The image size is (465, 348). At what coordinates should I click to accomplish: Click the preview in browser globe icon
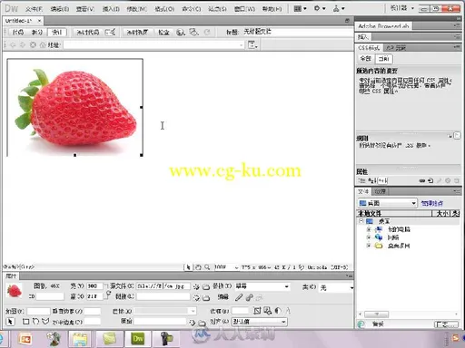(x=181, y=32)
